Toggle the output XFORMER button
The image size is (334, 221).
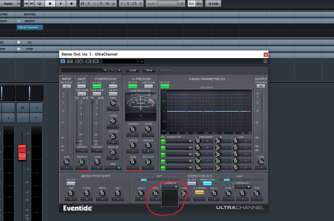(261, 86)
